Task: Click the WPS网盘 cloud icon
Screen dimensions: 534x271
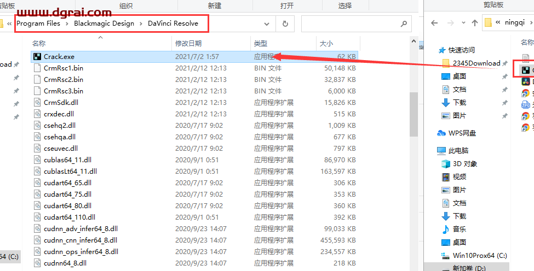Action: (441, 133)
